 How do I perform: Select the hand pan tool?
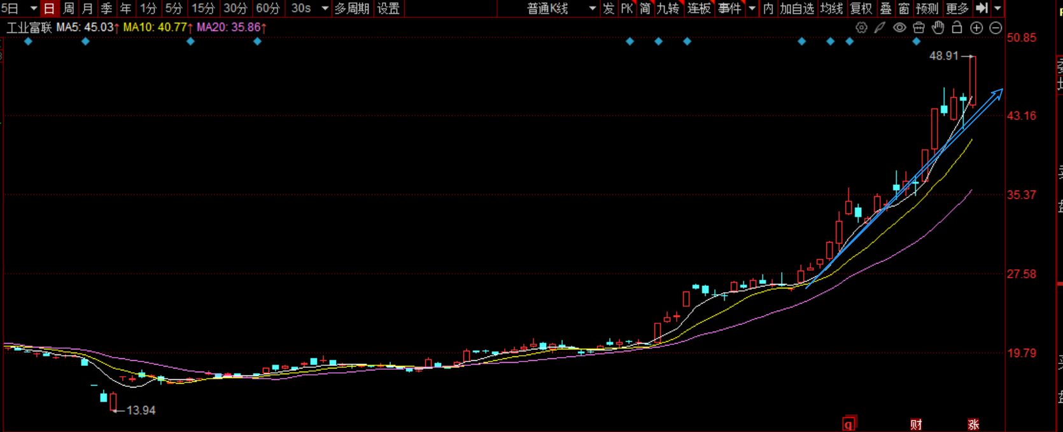(x=938, y=27)
